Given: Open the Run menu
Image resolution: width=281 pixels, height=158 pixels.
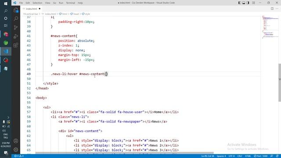Looking at the screenshot, I should click(x=61, y=3).
